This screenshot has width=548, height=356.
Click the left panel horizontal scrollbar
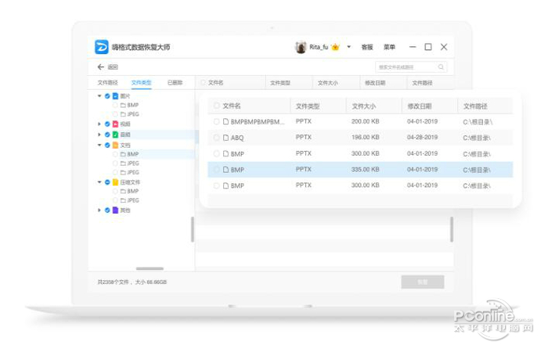(150, 268)
